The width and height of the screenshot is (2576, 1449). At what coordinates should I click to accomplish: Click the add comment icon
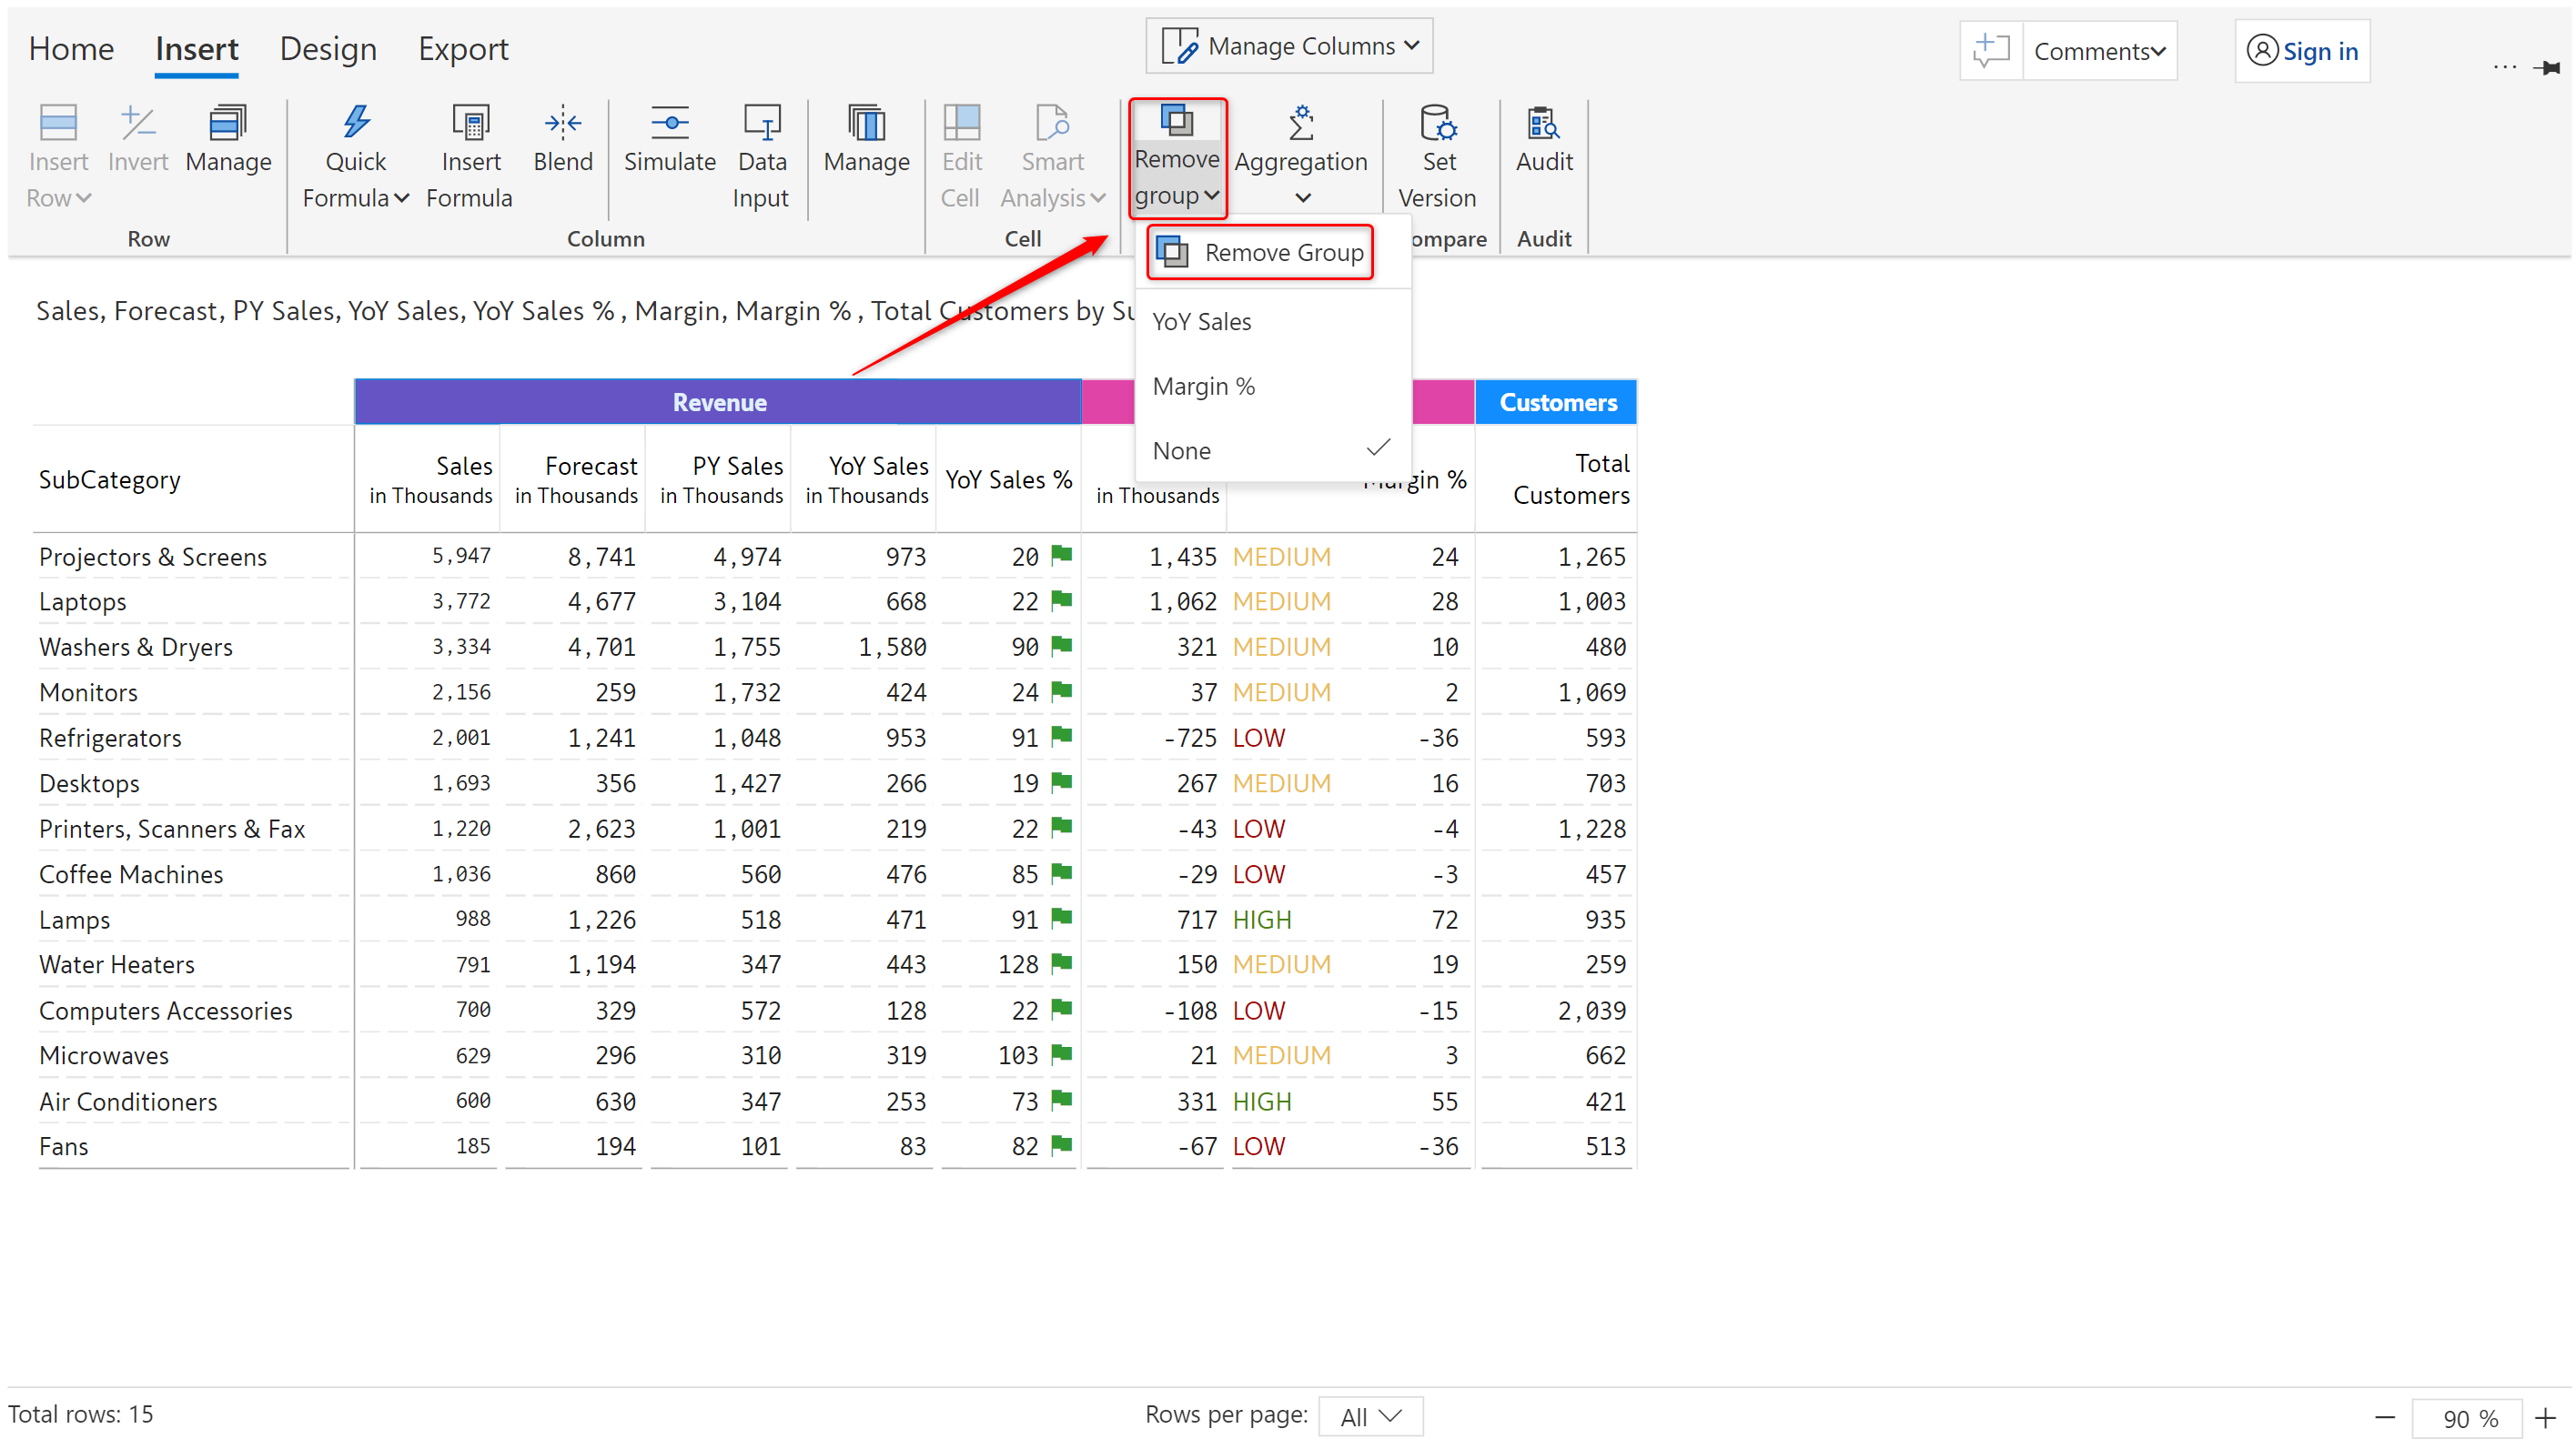coord(1991,50)
